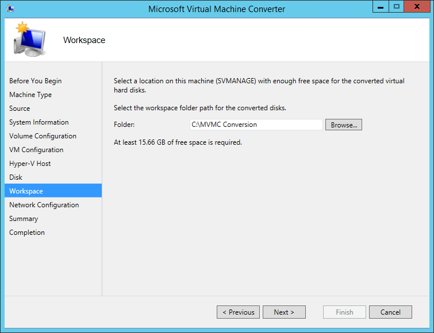This screenshot has height=333, width=434.
Task: Go to the Summary step
Action: [24, 219]
